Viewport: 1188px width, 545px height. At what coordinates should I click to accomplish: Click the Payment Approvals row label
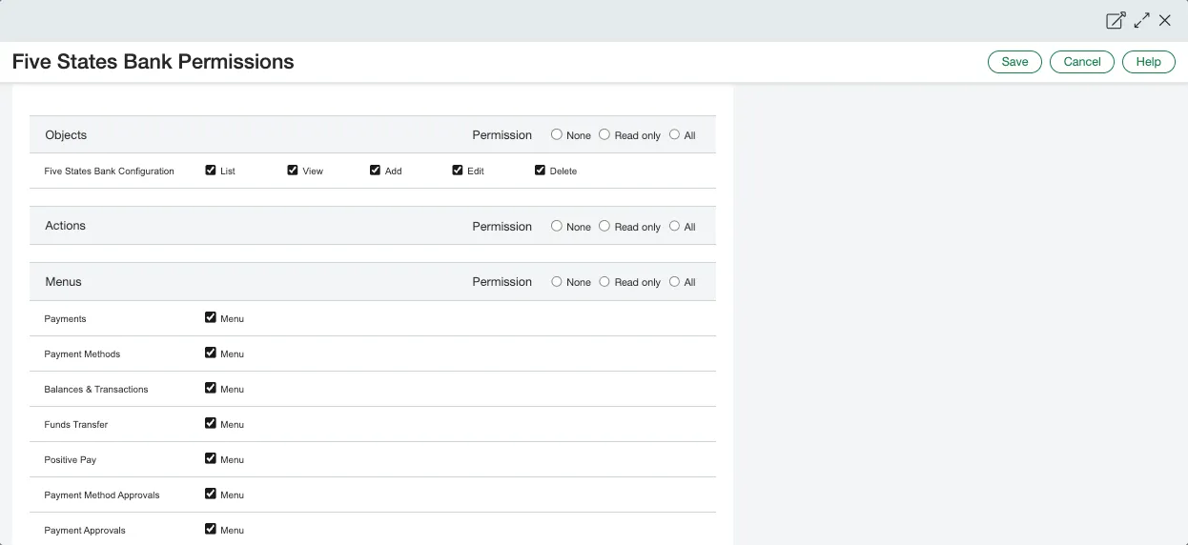click(85, 531)
